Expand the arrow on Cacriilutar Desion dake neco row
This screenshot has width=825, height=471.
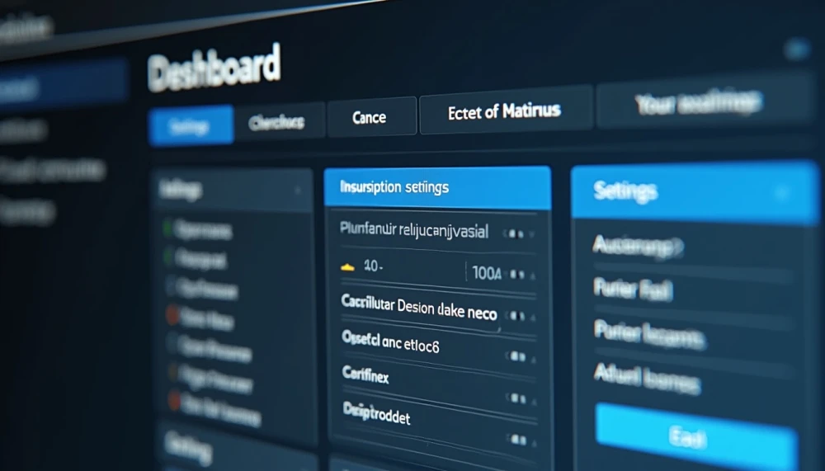(533, 318)
